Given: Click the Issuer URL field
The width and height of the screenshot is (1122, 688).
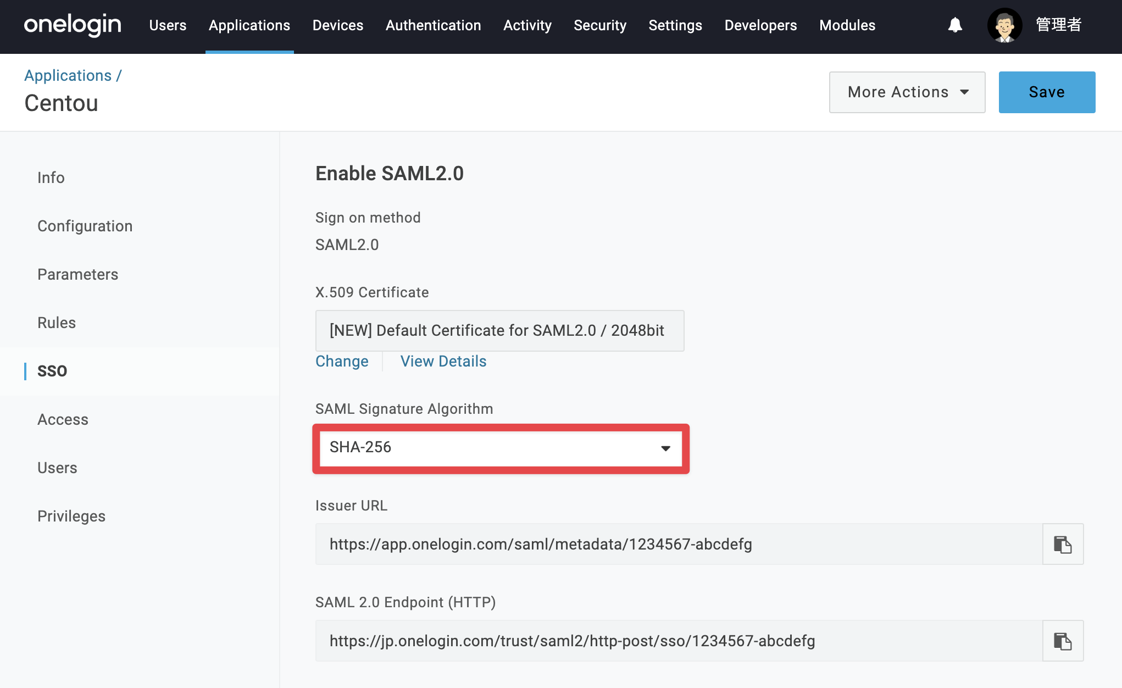Looking at the screenshot, I should (679, 544).
